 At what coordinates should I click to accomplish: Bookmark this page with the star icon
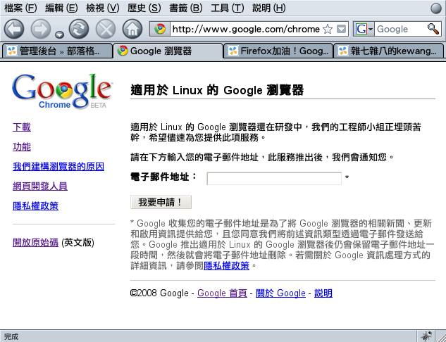click(328, 29)
